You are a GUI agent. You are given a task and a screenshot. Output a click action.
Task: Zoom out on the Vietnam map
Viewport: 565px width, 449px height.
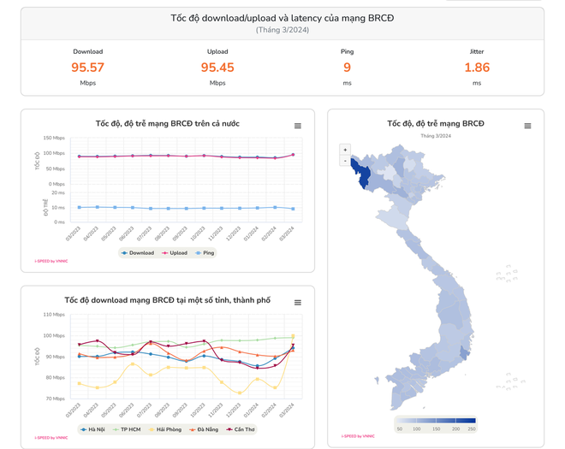pyautogui.click(x=345, y=160)
